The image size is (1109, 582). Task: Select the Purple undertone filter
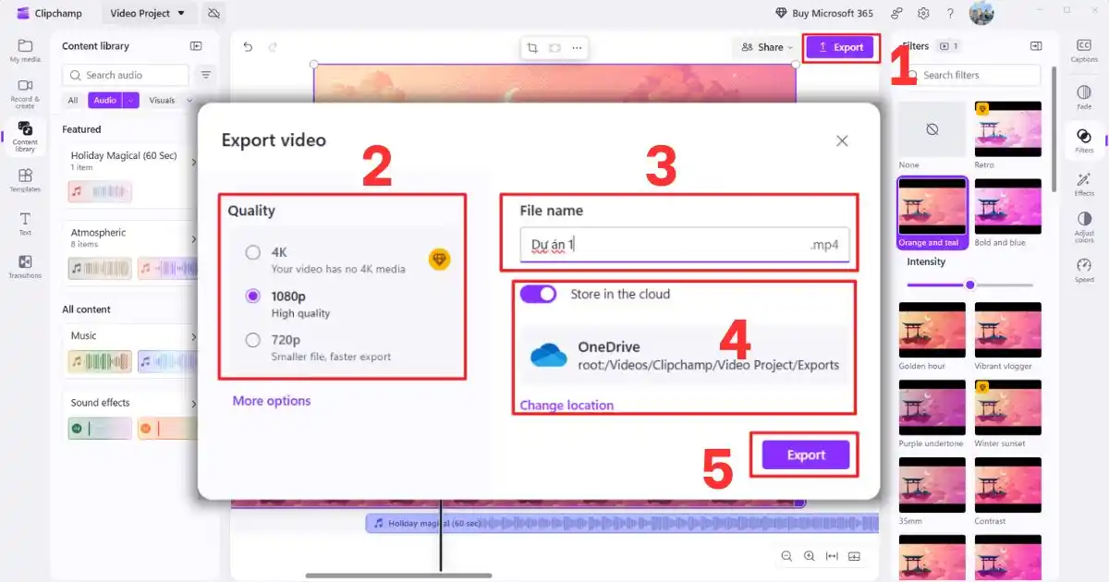click(x=932, y=408)
